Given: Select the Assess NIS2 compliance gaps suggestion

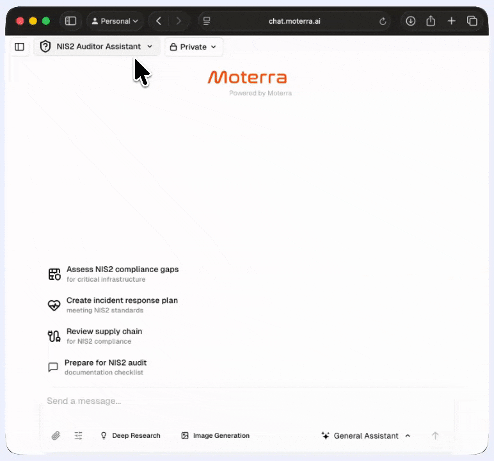Looking at the screenshot, I should point(113,274).
